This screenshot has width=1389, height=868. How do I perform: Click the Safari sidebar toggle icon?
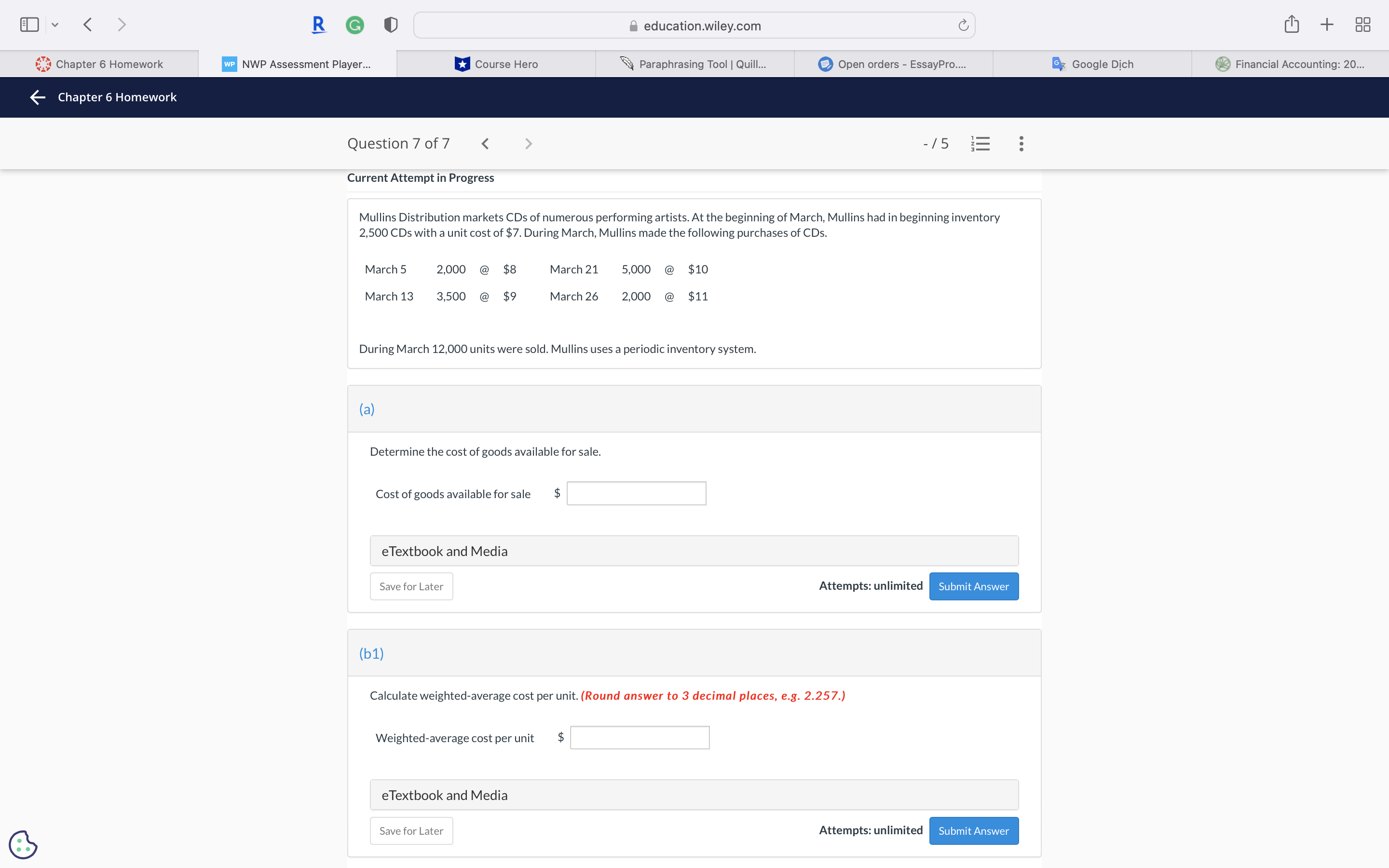pyautogui.click(x=29, y=25)
